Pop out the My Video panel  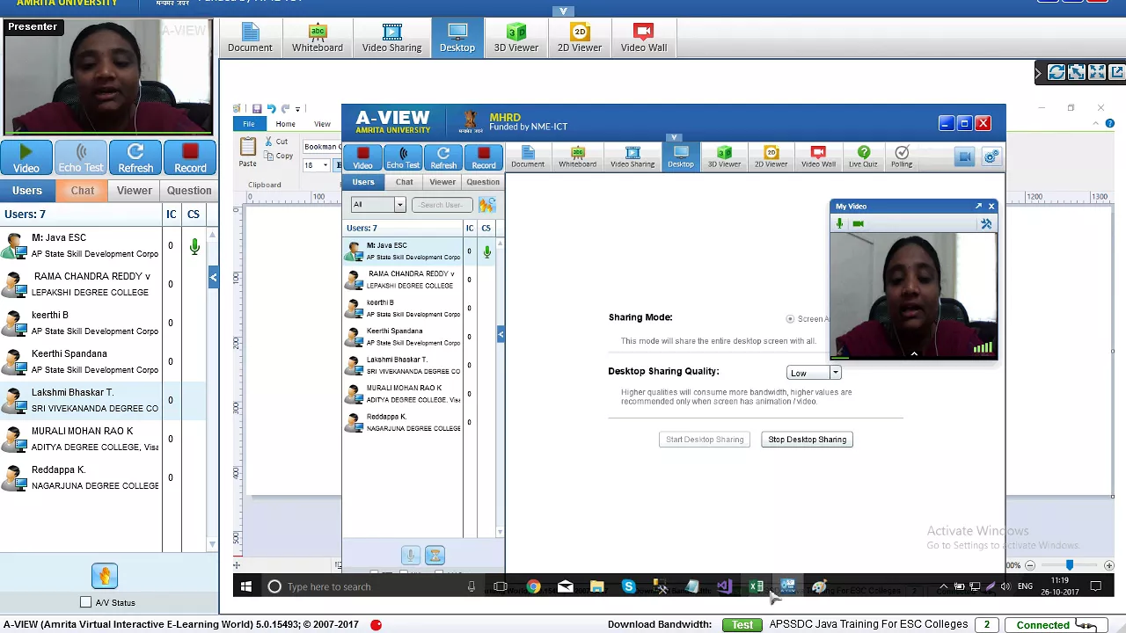point(978,206)
